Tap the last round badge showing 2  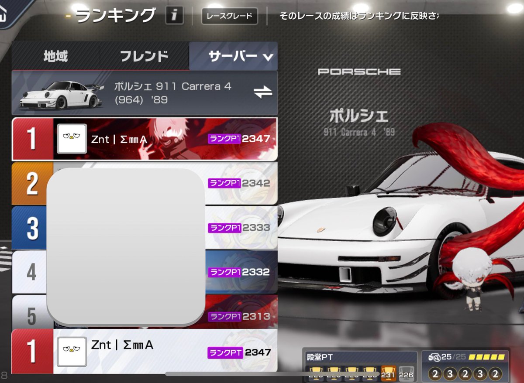tap(494, 373)
